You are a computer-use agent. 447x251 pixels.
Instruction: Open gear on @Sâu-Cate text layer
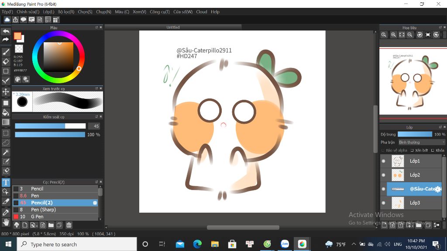click(x=438, y=189)
